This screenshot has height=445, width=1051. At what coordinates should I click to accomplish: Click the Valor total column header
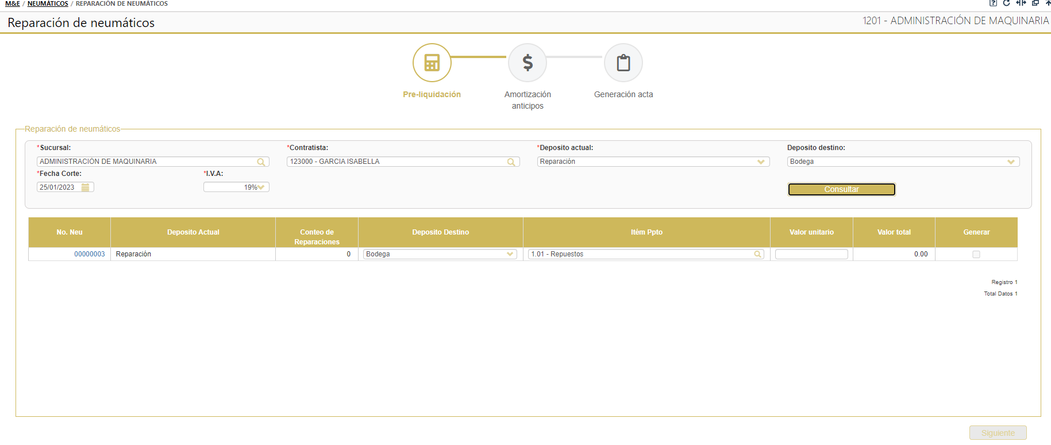(x=894, y=232)
